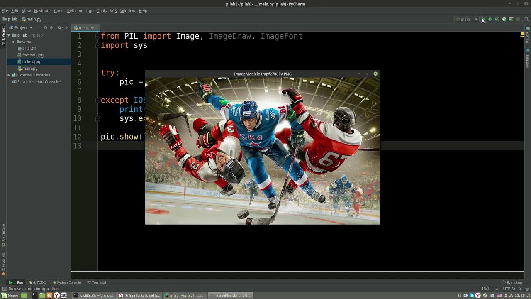Open the run configuration dropdown 'main'
This screenshot has width=531, height=299.
tap(467, 20)
